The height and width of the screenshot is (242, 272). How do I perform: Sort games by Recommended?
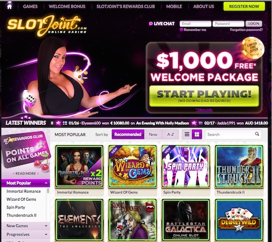pos(128,134)
